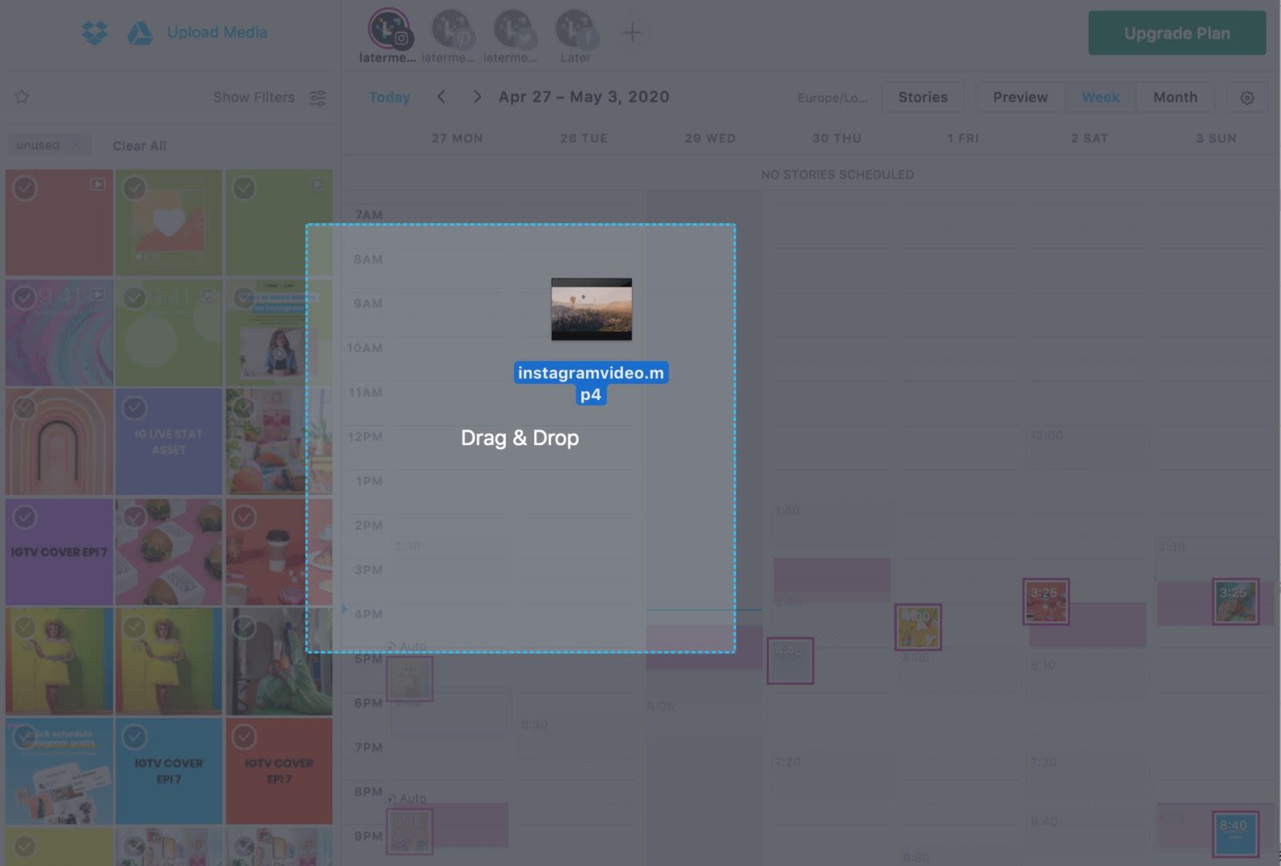
Task: Go to previous week arrow
Action: click(x=441, y=97)
